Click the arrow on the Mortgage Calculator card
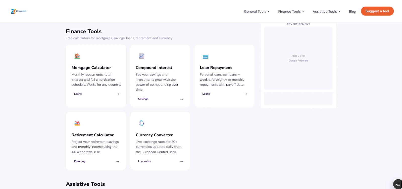 (x=117, y=94)
